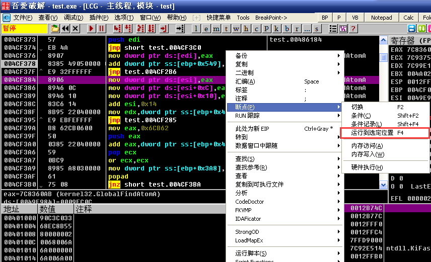Image resolution: width=431 pixels, height=262 pixels.
Task: Open the BreakPoint-> menu
Action: [x=271, y=18]
